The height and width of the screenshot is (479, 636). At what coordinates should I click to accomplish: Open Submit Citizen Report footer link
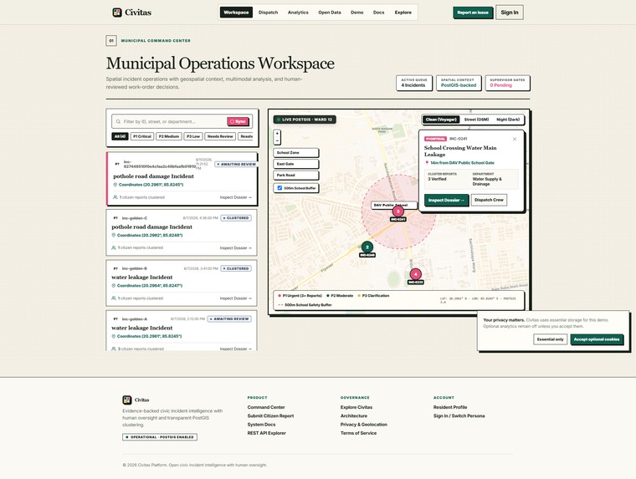[x=270, y=415]
